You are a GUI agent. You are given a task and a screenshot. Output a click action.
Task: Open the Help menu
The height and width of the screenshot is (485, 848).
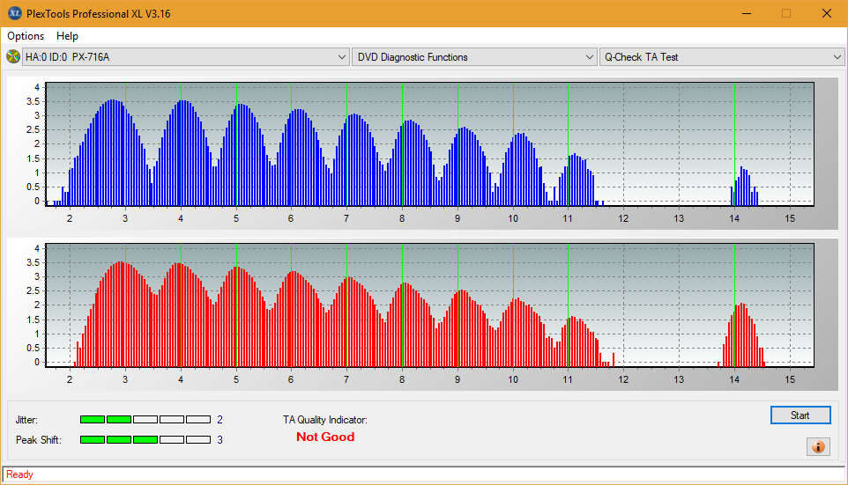(x=68, y=36)
